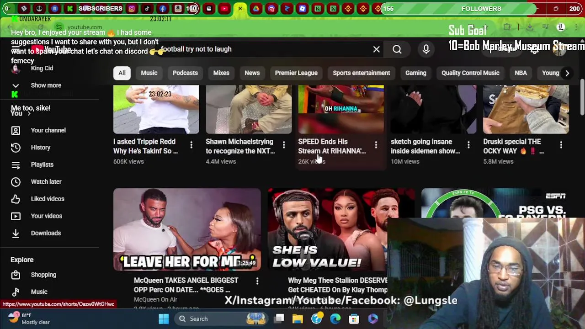Open the Windows Start menu

coord(164,319)
